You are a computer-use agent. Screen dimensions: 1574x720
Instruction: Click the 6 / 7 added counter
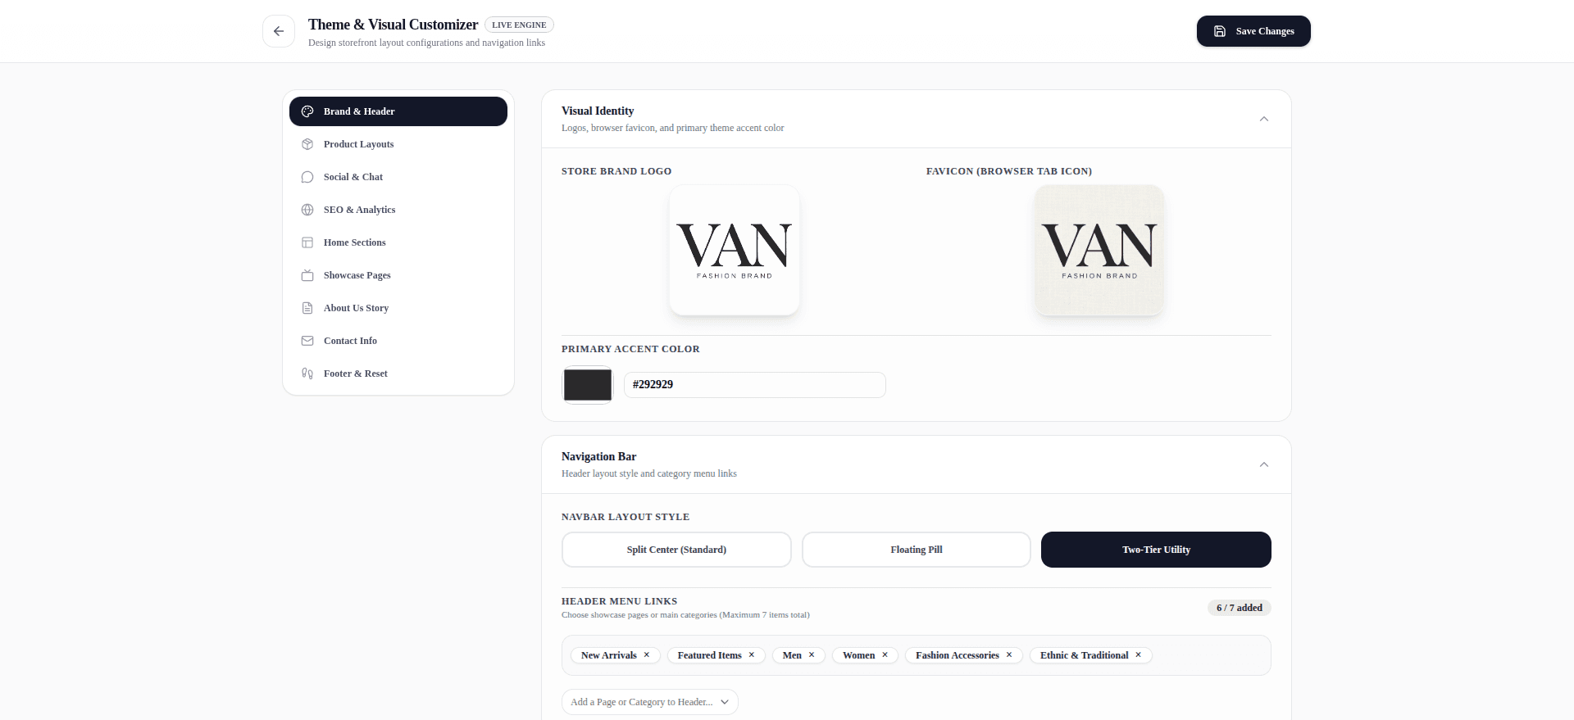click(x=1240, y=608)
